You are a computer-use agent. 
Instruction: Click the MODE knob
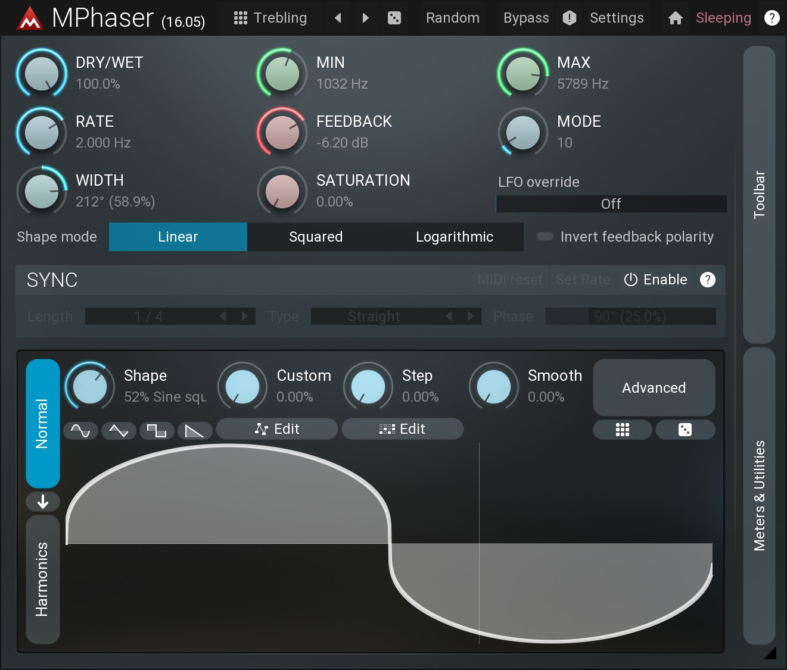[523, 132]
